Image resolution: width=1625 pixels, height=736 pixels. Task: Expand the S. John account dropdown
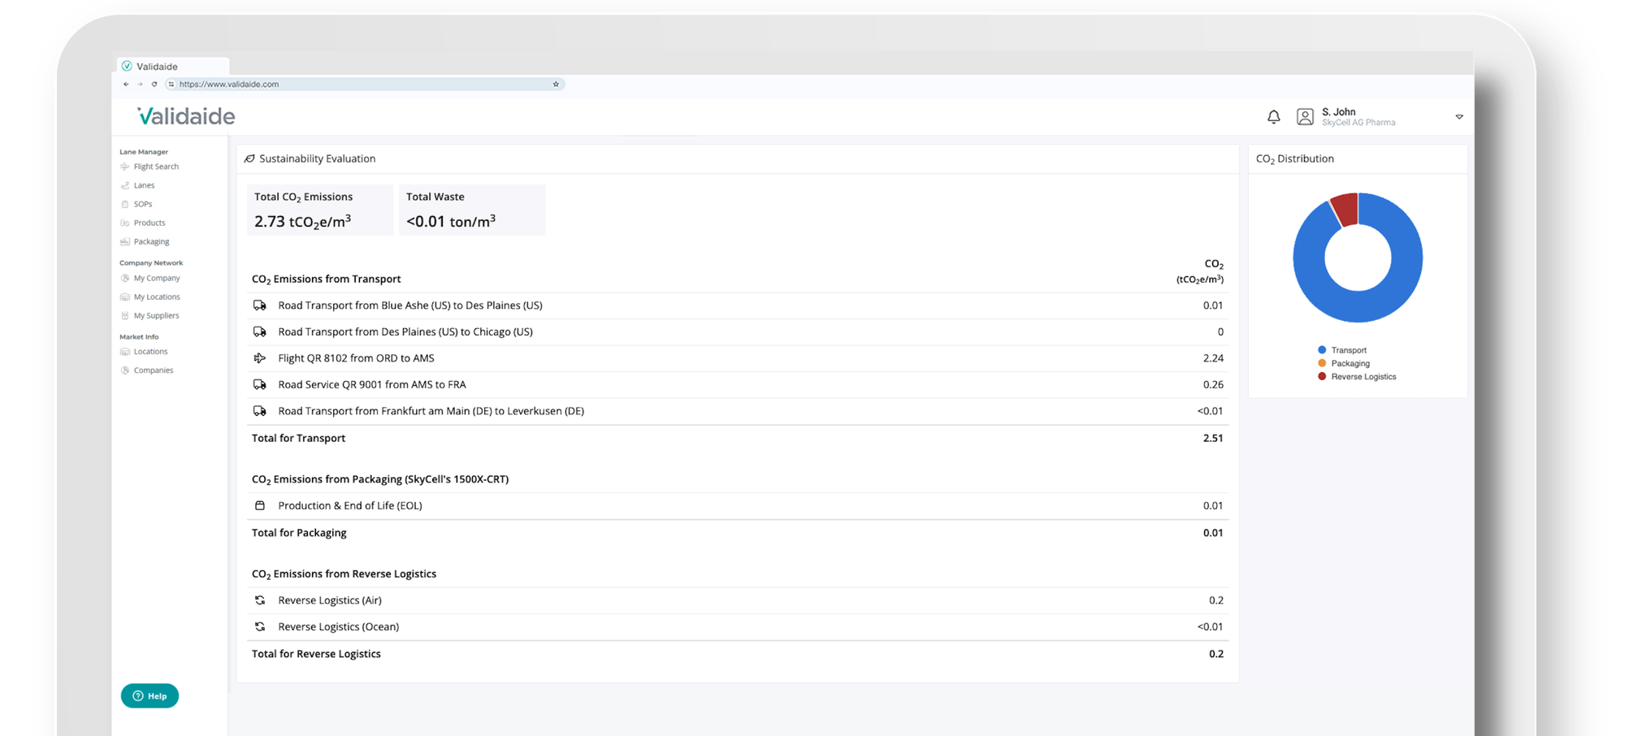[x=1459, y=116]
